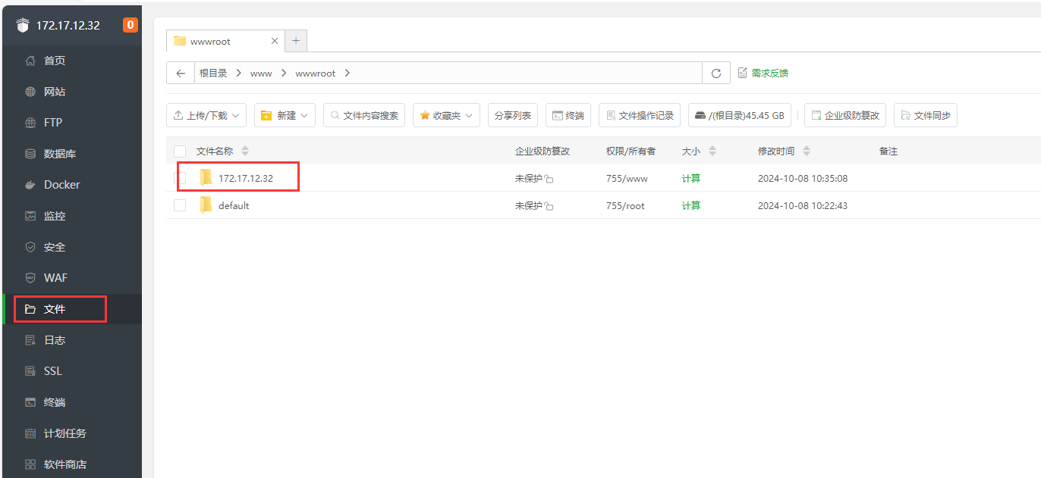The image size is (1041, 478).
Task: Open 企业级防篡改 tamper protection
Action: [844, 115]
